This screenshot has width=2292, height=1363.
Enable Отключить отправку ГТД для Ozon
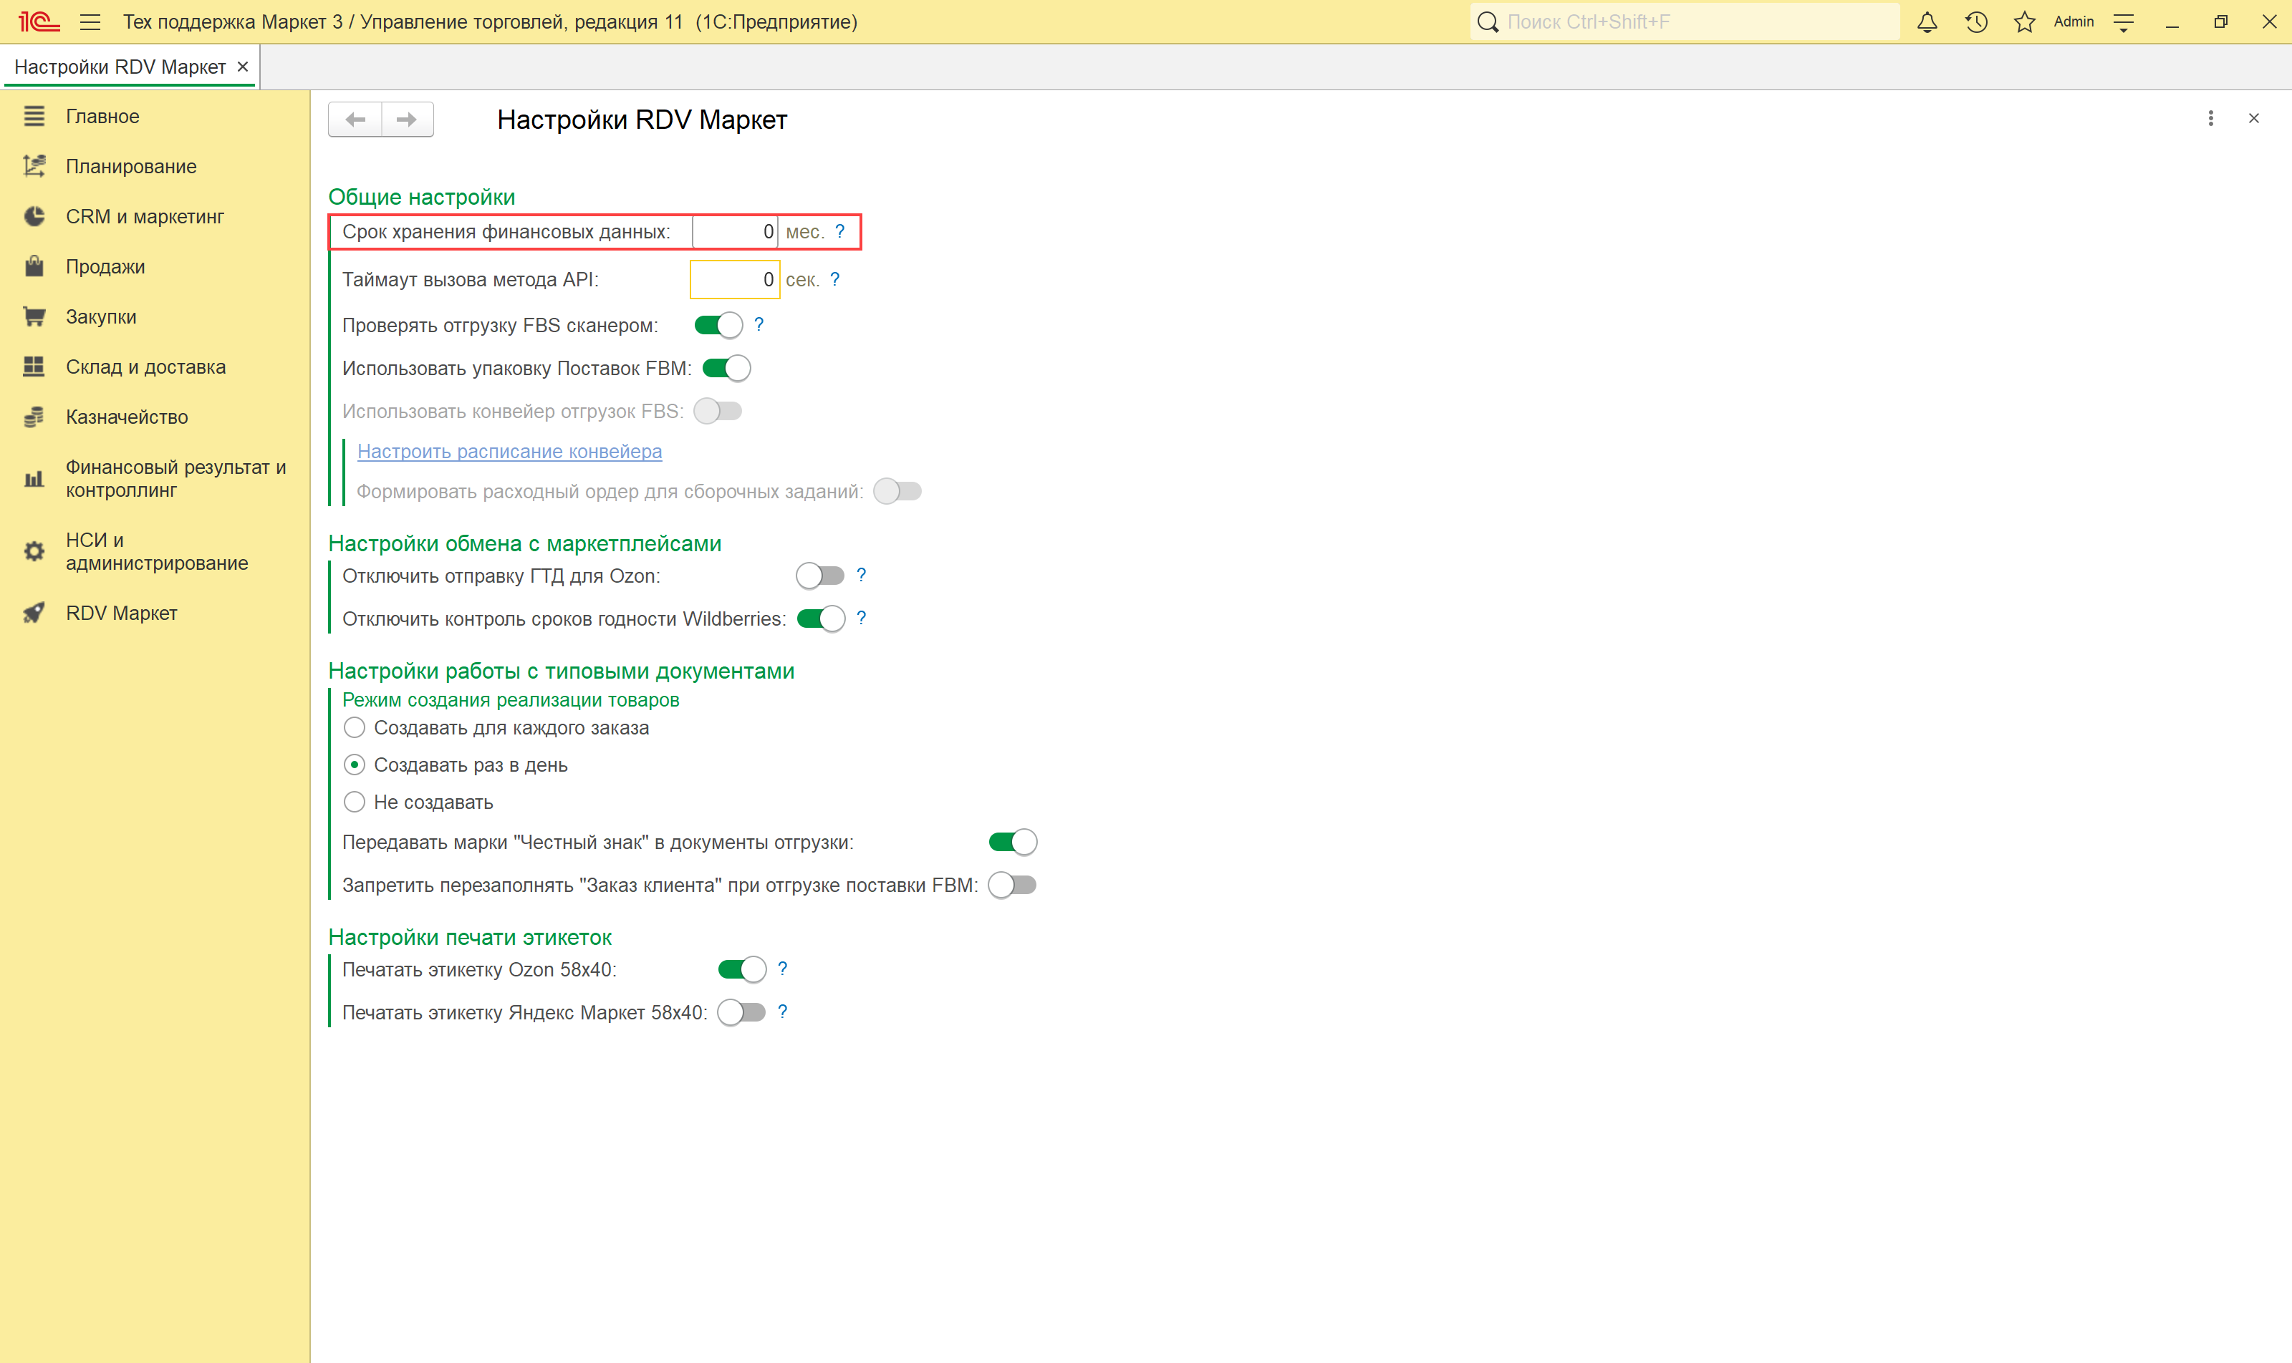coord(820,576)
